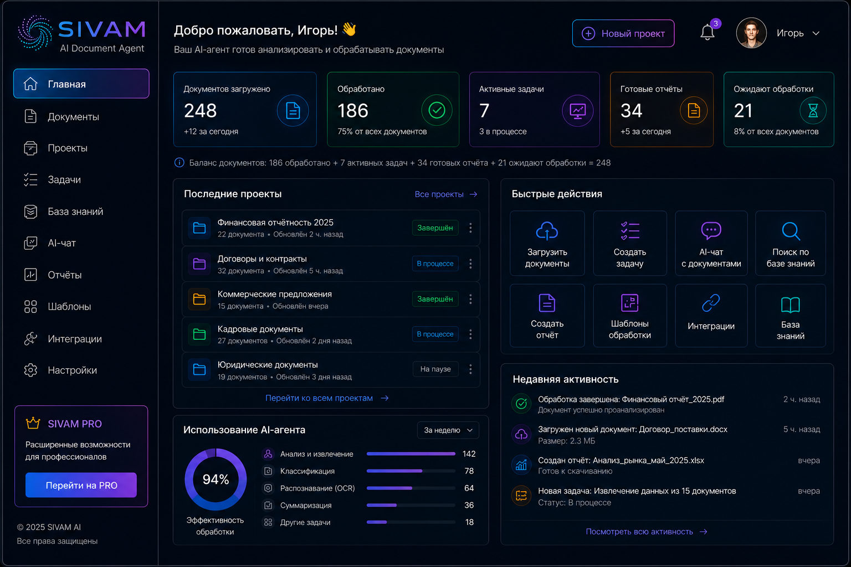Click the monitor icon in Активные задачи card
This screenshot has width=851, height=567.
pos(578,111)
